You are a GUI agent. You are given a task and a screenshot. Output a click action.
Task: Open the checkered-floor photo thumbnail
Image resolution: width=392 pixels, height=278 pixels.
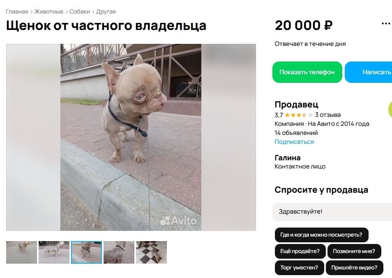click(151, 252)
